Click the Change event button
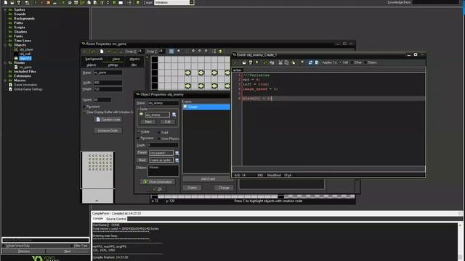The width and height of the screenshot is (465, 261). 224,188
